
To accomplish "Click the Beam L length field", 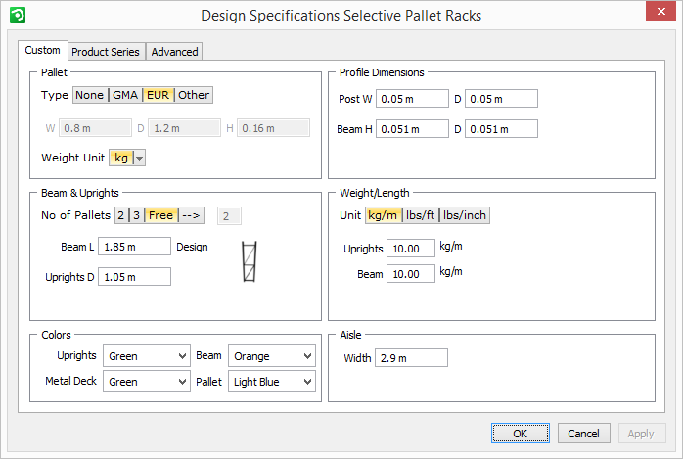I will (x=134, y=247).
